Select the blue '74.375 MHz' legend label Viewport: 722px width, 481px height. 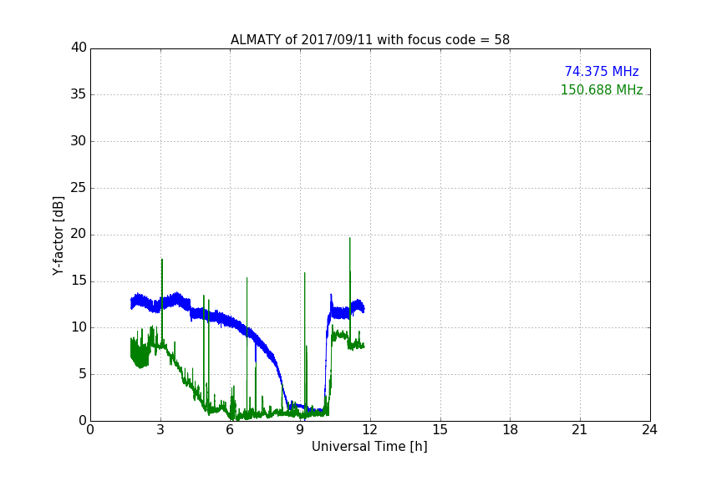coord(602,71)
